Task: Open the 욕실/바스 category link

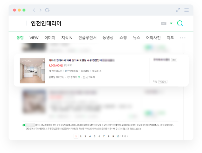Action: pos(97,71)
